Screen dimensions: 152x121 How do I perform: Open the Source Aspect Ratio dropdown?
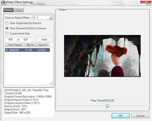pyautogui.click(x=51, y=18)
